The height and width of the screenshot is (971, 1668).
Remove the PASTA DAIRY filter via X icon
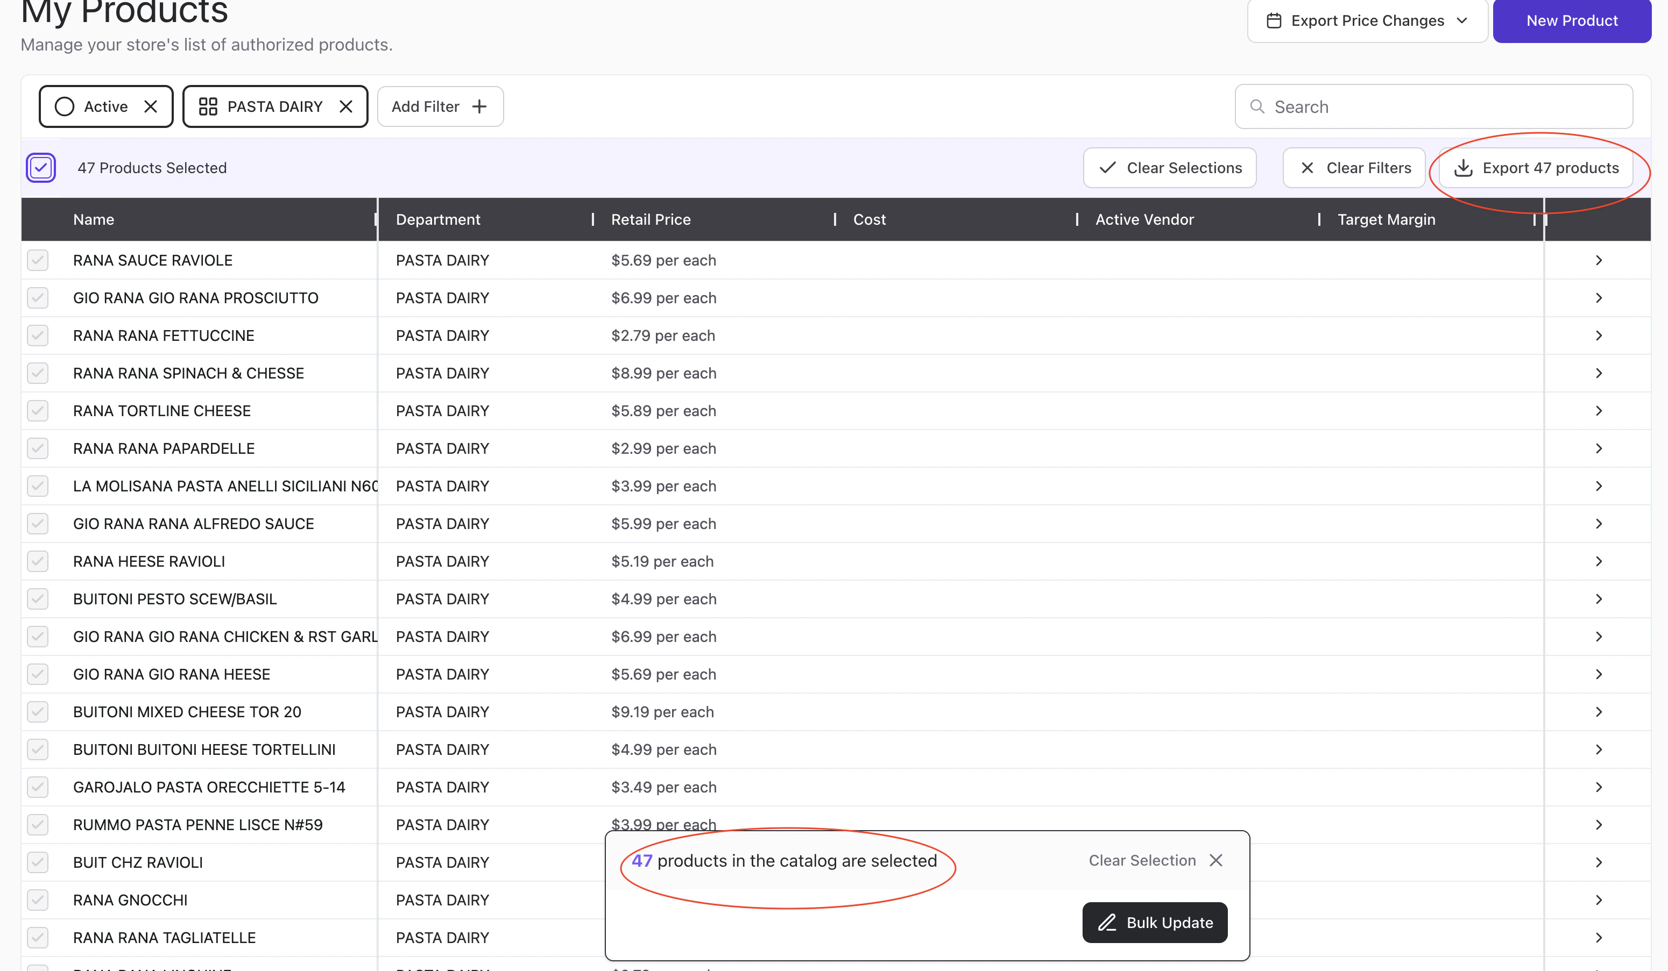click(345, 106)
